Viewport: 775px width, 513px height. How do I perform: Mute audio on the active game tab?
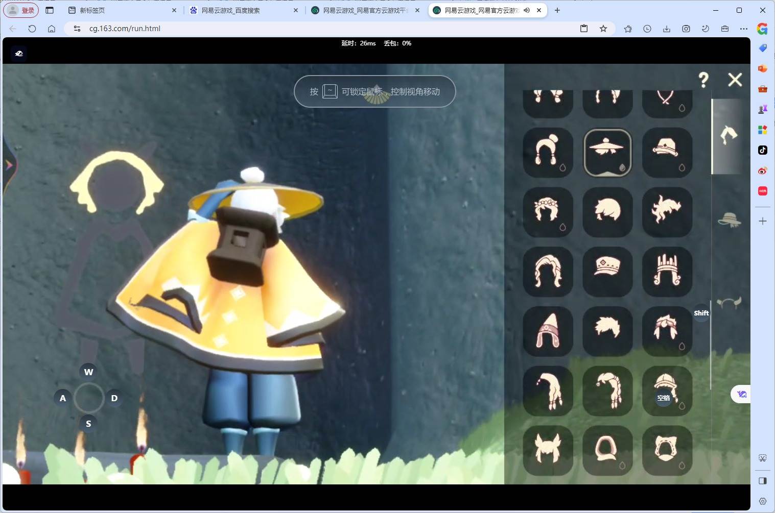[527, 10]
